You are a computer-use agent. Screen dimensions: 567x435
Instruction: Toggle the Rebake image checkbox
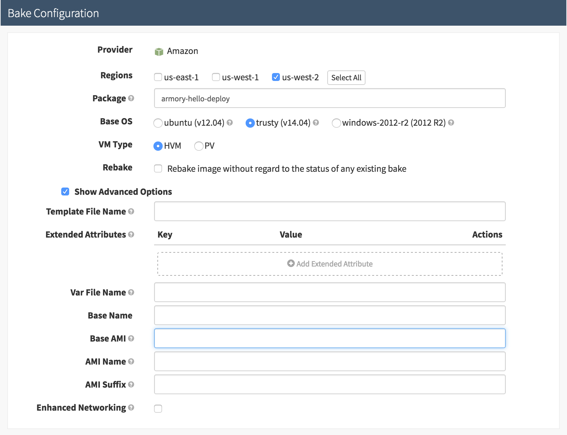coord(158,169)
